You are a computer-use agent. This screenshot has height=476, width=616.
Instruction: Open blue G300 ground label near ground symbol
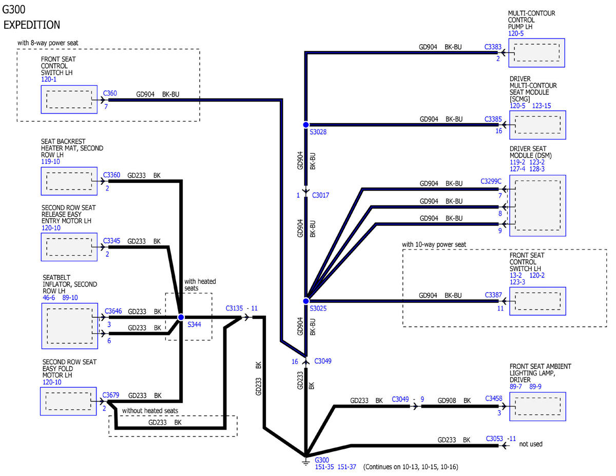coord(322,460)
